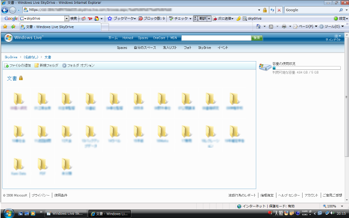Select イベント in the sub navigation

click(222, 47)
